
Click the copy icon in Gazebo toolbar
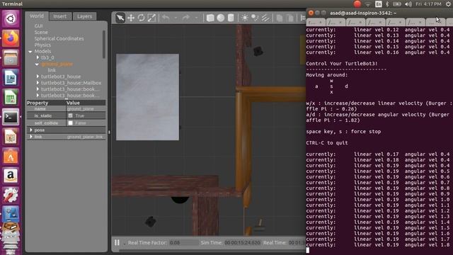click(280, 18)
